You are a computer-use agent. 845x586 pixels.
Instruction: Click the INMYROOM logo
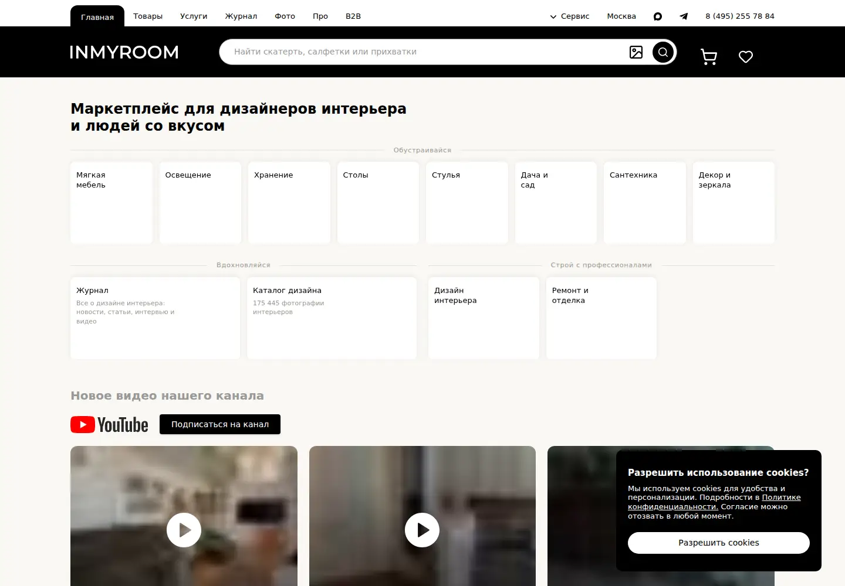coord(124,52)
